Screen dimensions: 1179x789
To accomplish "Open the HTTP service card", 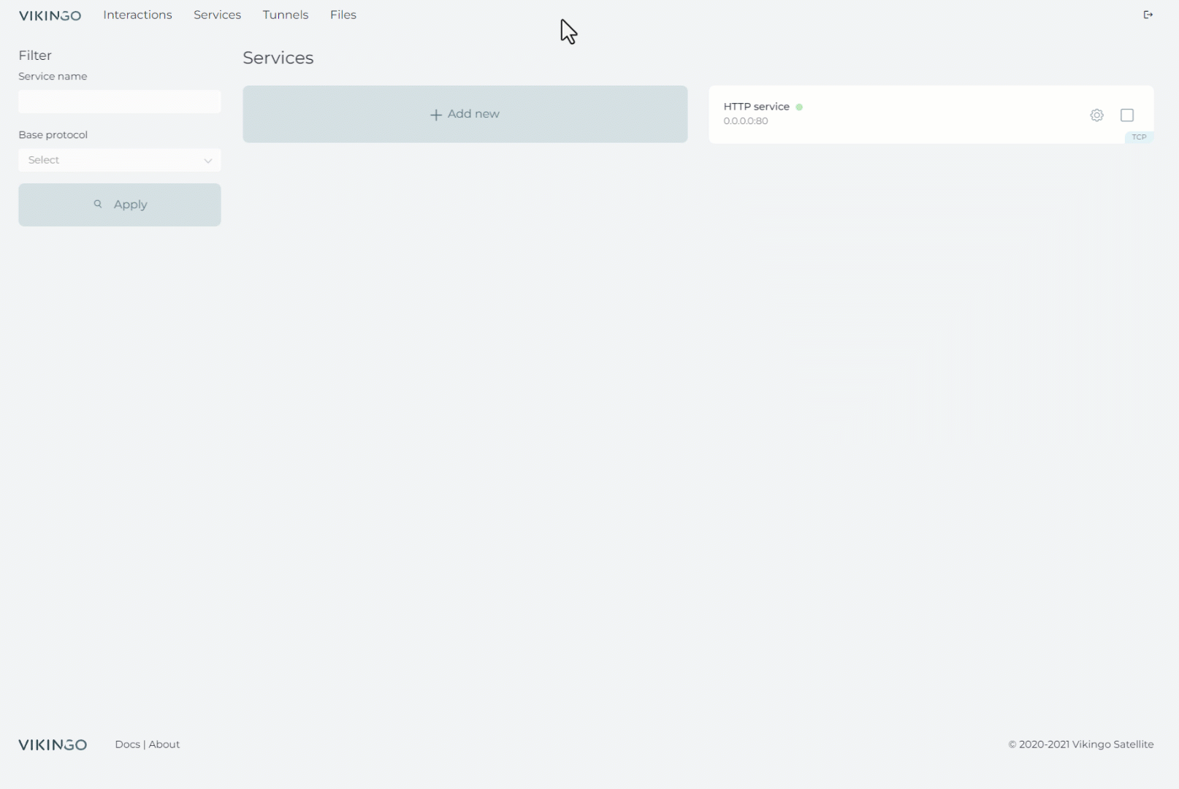I will pyautogui.click(x=931, y=115).
